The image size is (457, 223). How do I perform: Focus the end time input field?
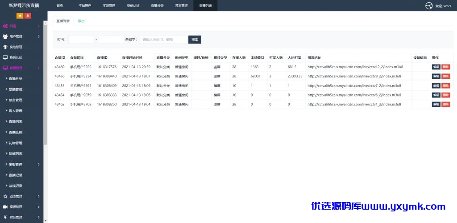(111, 40)
